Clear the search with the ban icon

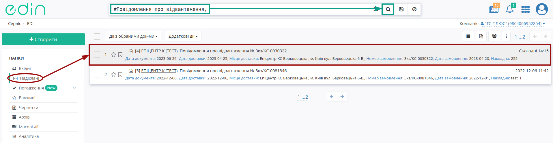tap(414, 9)
